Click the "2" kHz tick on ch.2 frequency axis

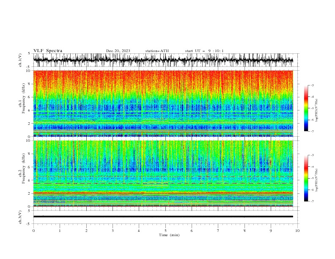(x=29, y=193)
